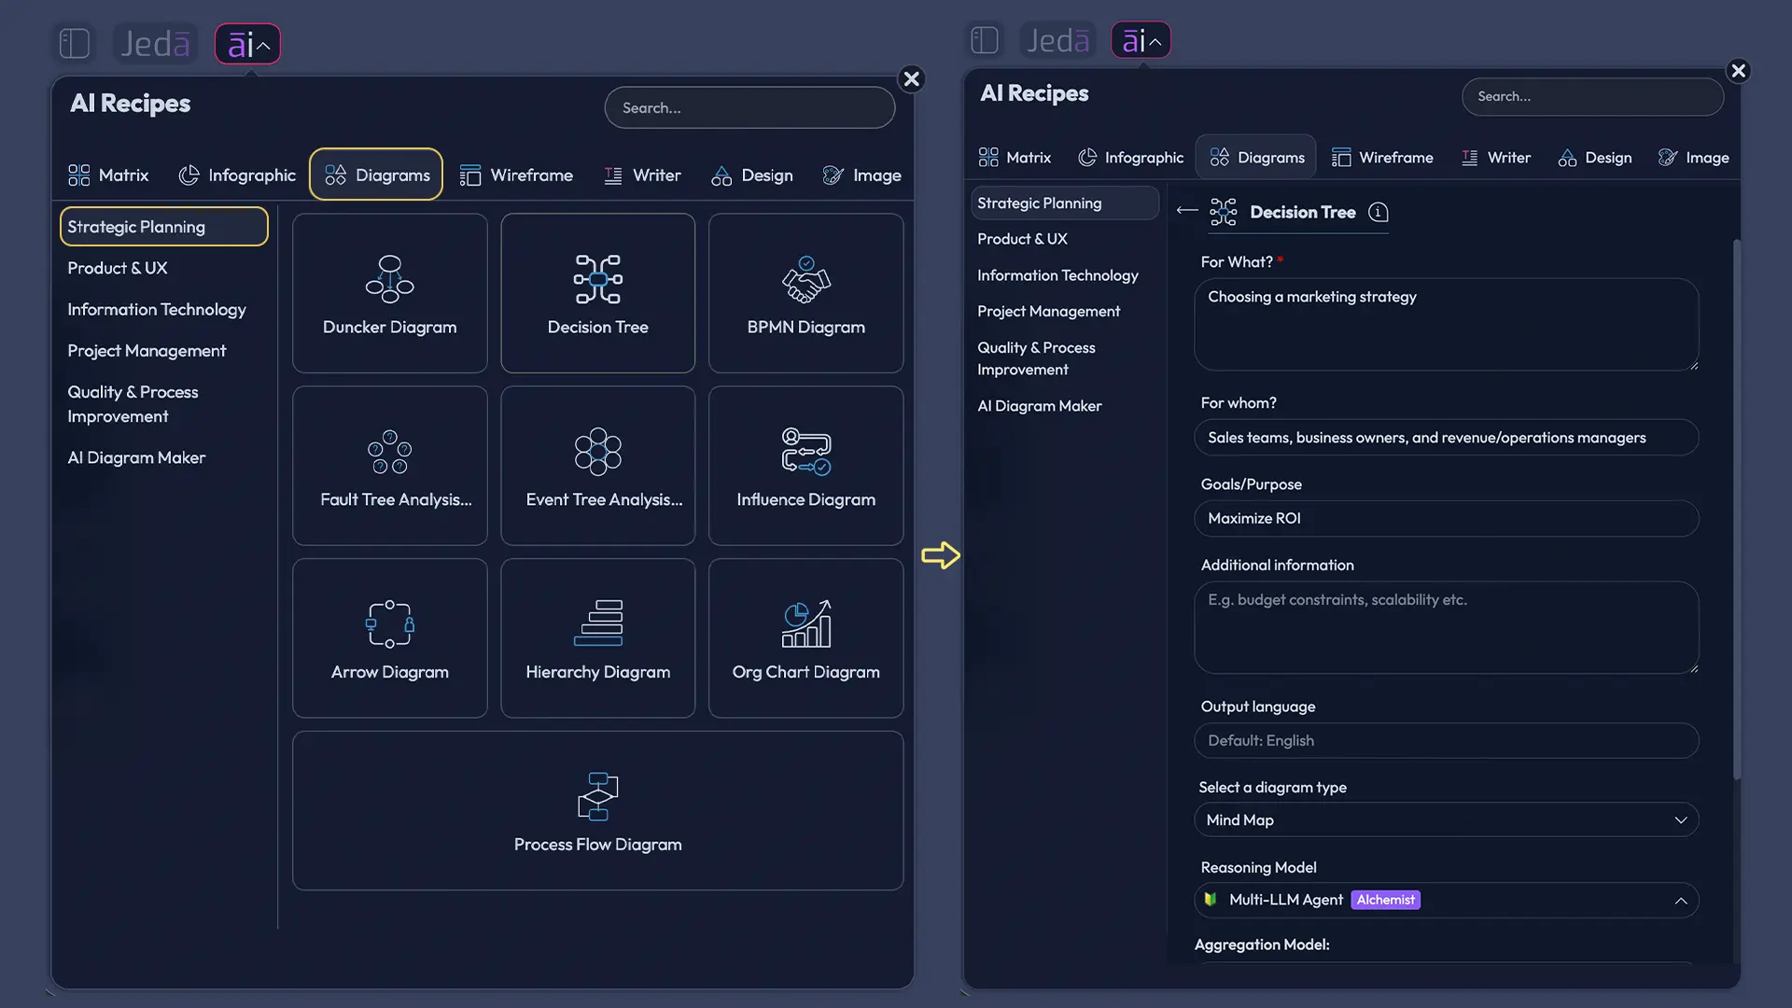Switch to Writer tab in left panel

[x=643, y=175]
